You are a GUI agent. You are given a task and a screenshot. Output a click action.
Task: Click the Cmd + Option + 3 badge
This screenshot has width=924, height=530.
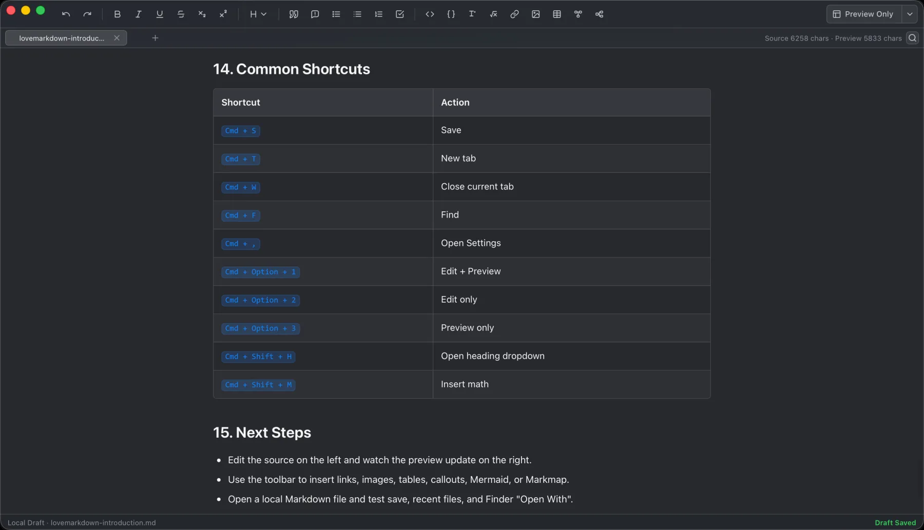261,328
